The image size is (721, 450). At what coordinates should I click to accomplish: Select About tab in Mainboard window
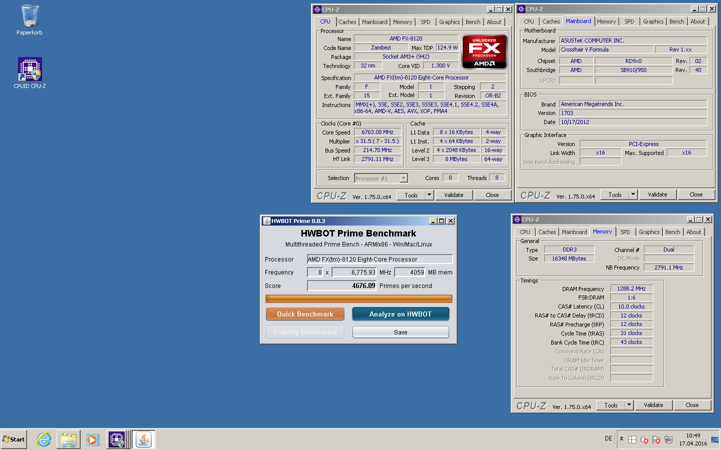(x=698, y=21)
